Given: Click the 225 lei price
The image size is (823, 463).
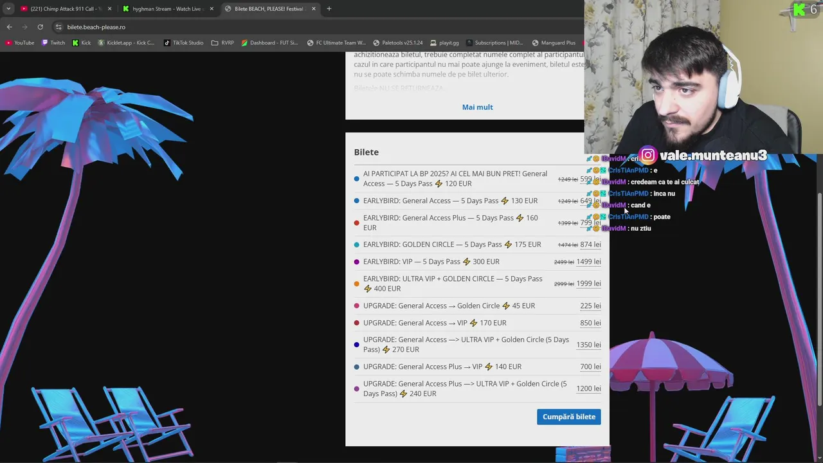Looking at the screenshot, I should (590, 306).
